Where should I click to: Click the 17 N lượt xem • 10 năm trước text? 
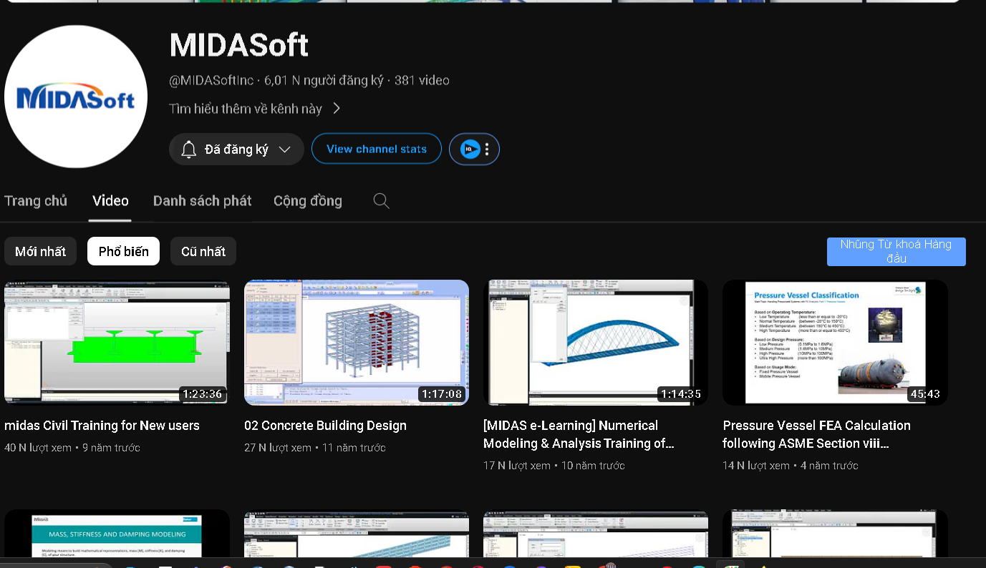click(554, 466)
